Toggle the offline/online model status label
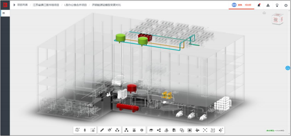 (x=275, y=130)
